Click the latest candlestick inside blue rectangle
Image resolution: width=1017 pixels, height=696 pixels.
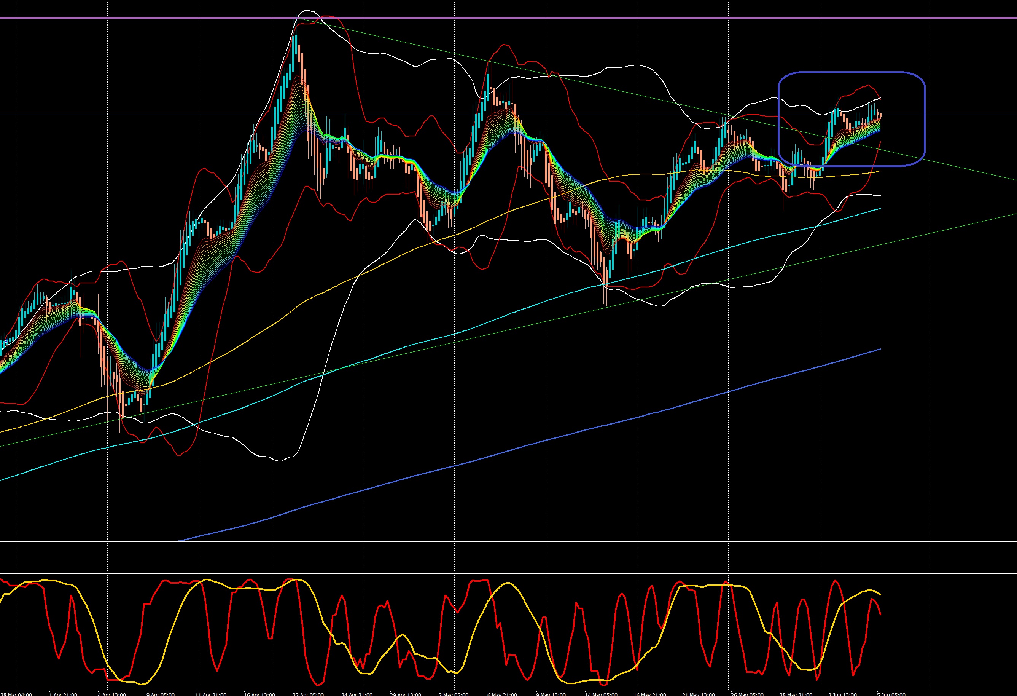[880, 115]
